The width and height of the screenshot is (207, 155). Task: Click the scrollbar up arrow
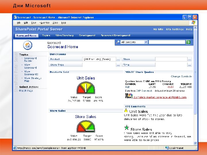click(195, 28)
